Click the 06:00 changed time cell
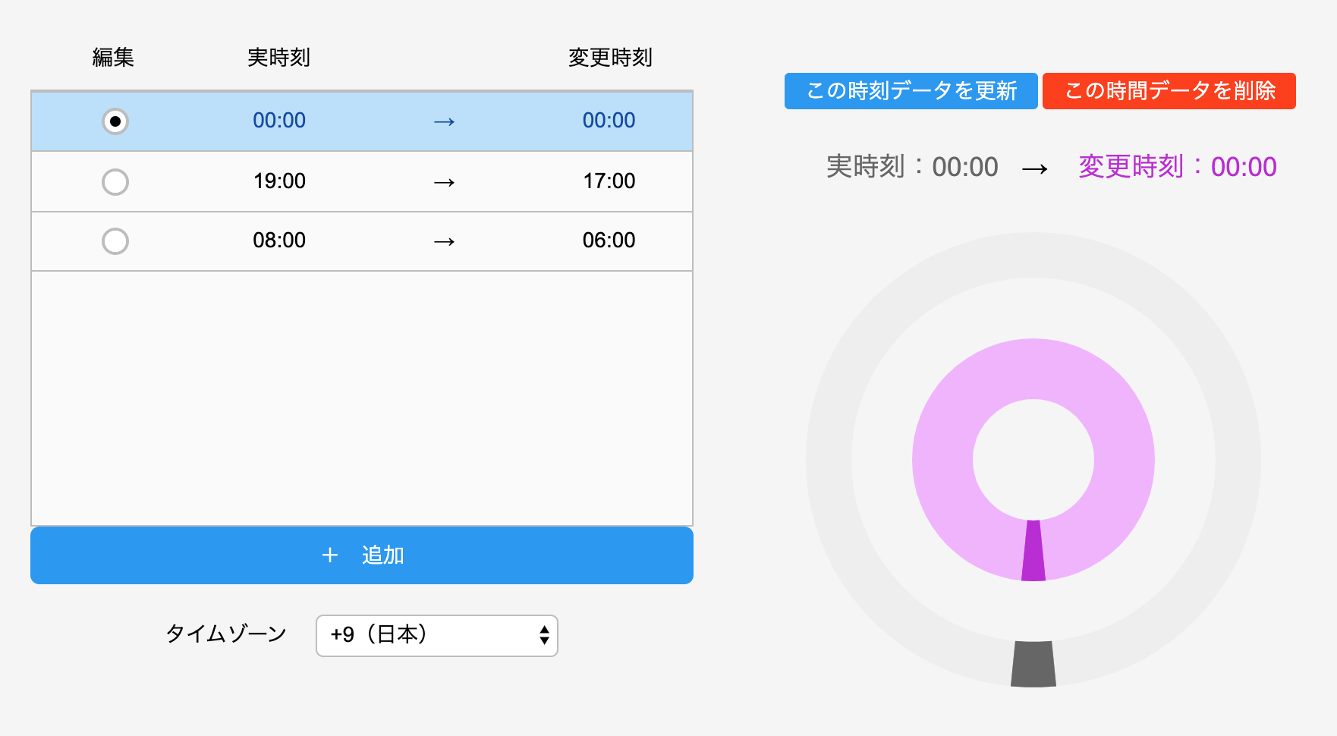Image resolution: width=1337 pixels, height=736 pixels. tap(609, 241)
